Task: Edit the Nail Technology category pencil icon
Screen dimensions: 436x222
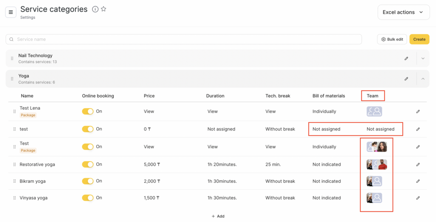Action: pyautogui.click(x=406, y=59)
